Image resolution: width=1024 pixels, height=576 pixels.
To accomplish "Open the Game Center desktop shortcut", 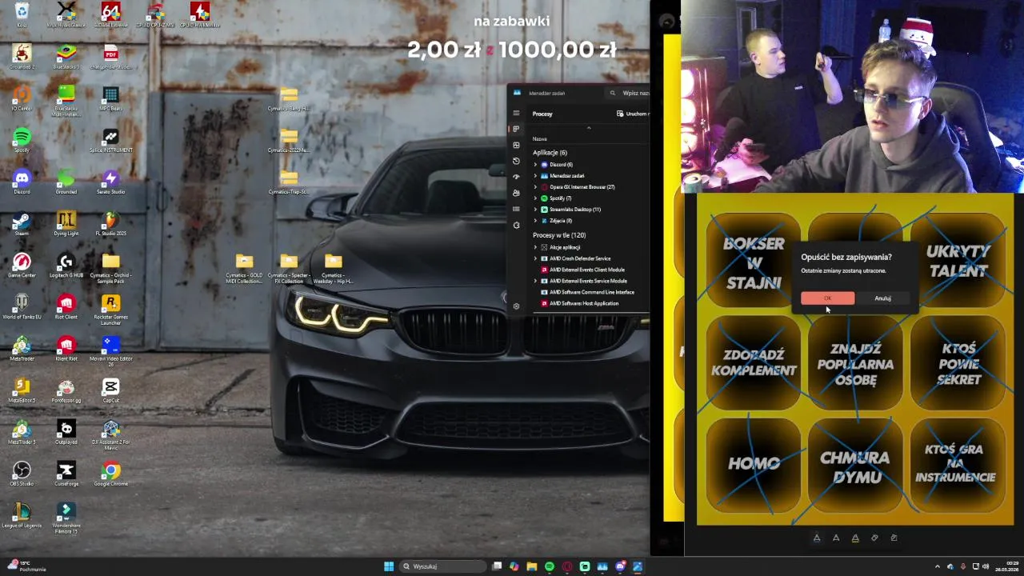I will tap(22, 264).
